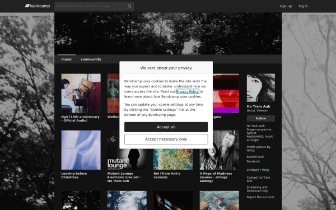Viewport: 336px width, 210px height.
Task: Open the Privacy Policy link
Action: [x=187, y=91]
